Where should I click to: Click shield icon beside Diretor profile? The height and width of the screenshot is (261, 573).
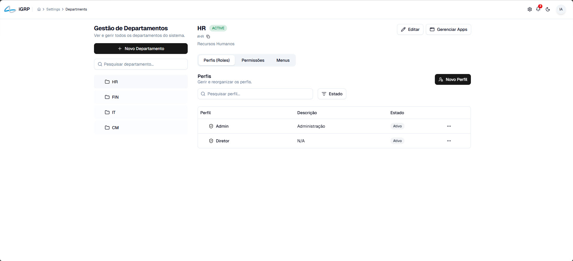tap(211, 141)
